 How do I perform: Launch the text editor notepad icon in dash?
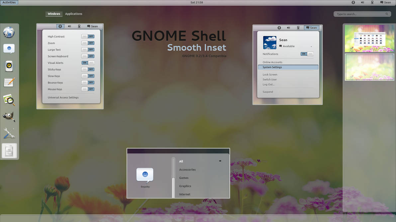pyautogui.click(x=9, y=83)
